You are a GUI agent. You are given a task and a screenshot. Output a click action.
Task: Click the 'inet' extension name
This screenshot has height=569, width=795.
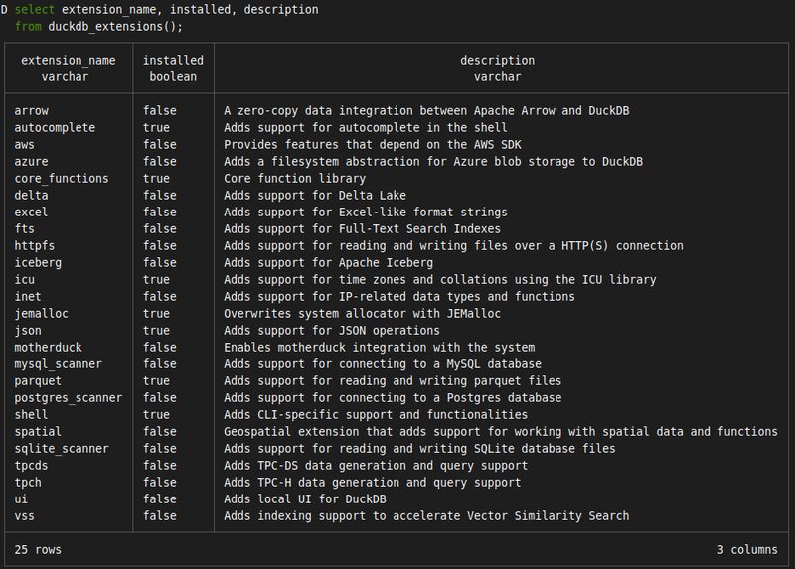[x=28, y=297]
